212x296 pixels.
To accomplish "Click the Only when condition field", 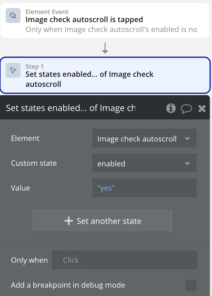I will (x=124, y=260).
